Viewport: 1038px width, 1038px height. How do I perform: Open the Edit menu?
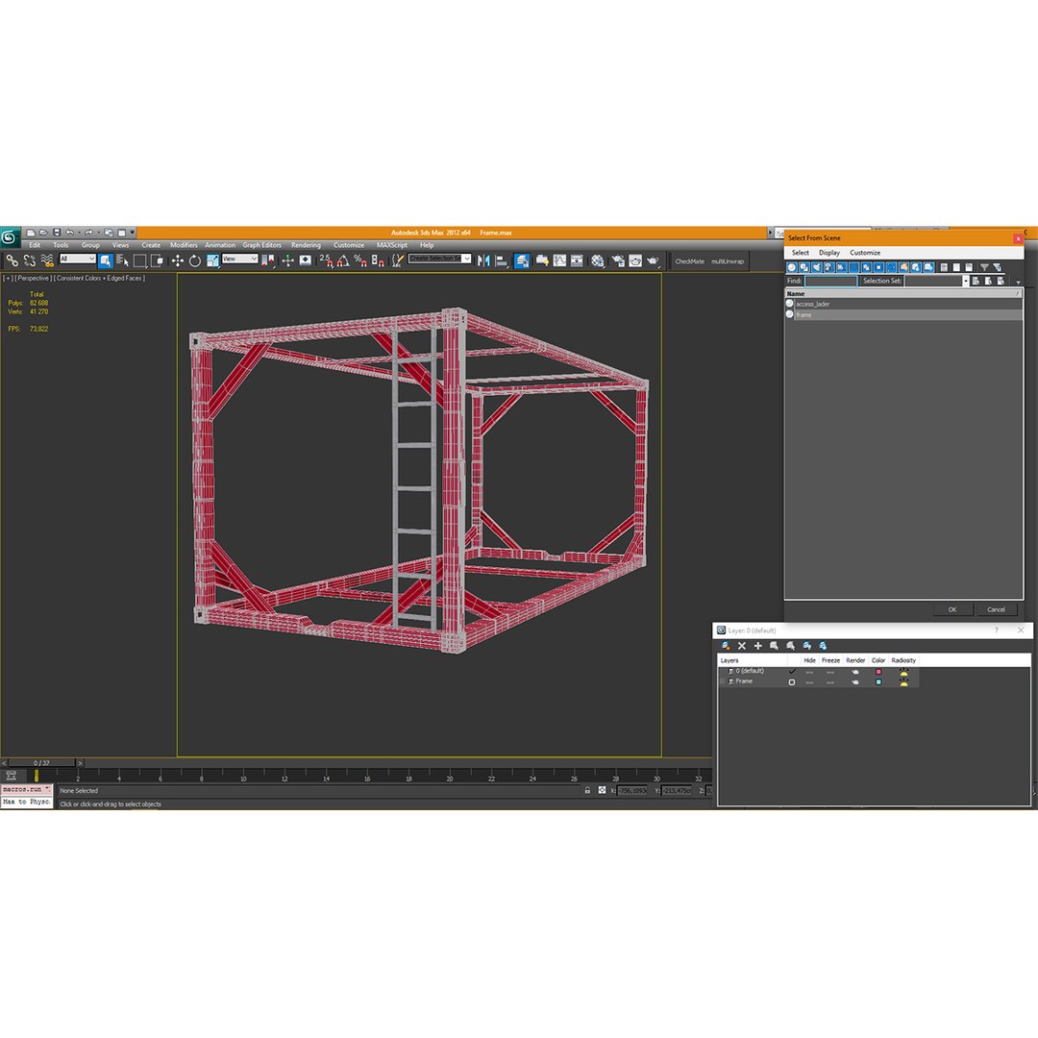pos(35,245)
